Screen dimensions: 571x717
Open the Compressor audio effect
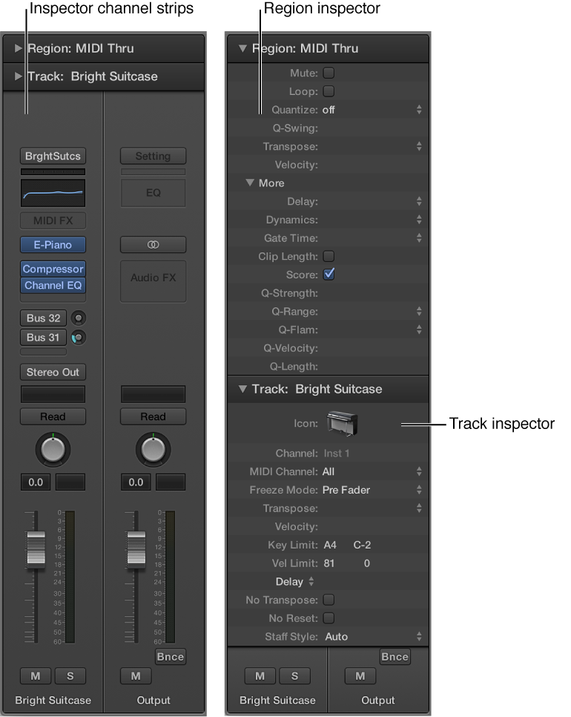coord(53,269)
